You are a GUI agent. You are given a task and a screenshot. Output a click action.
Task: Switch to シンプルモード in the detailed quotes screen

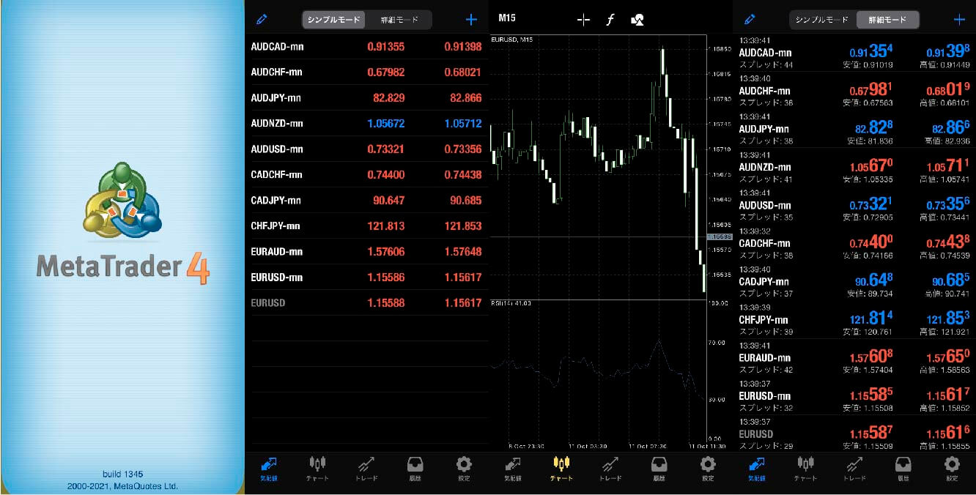click(822, 20)
